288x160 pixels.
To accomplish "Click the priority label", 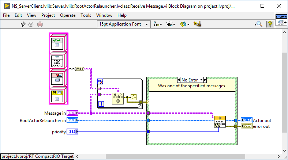I will [59, 132].
